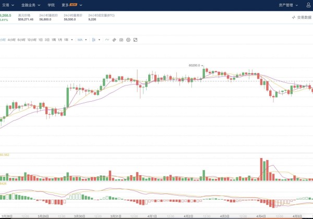Open chart settings gear icon
Image resolution: width=313 pixels, height=219 pixels.
[x=128, y=40]
